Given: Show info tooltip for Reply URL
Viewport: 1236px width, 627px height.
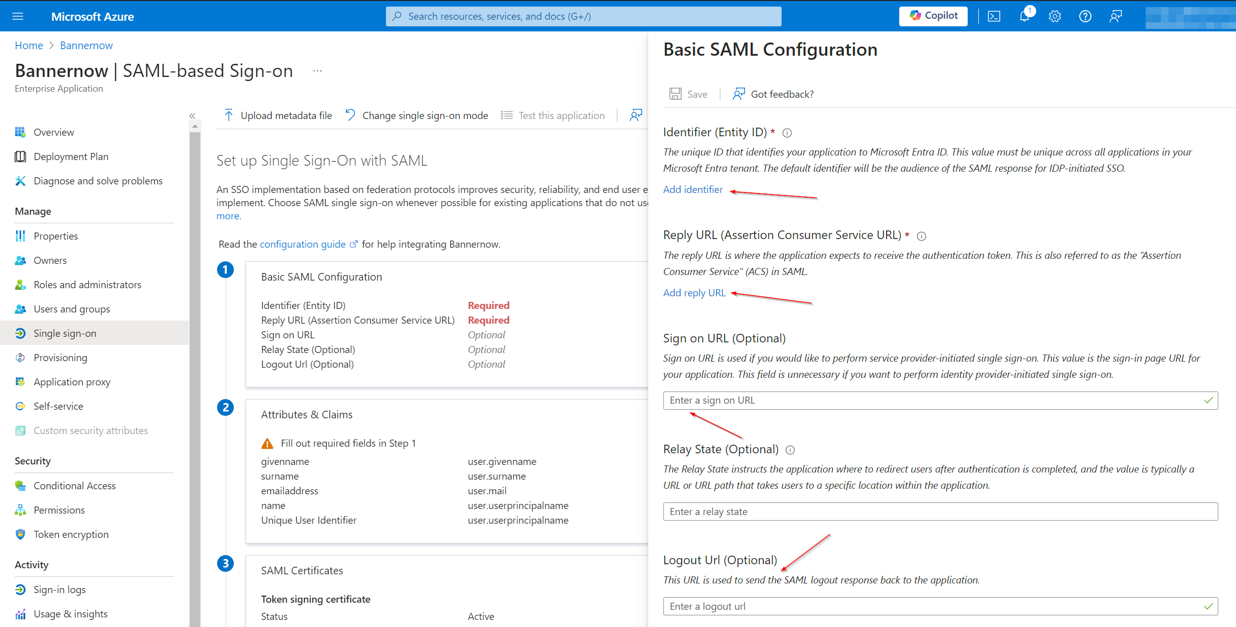Looking at the screenshot, I should coord(922,236).
